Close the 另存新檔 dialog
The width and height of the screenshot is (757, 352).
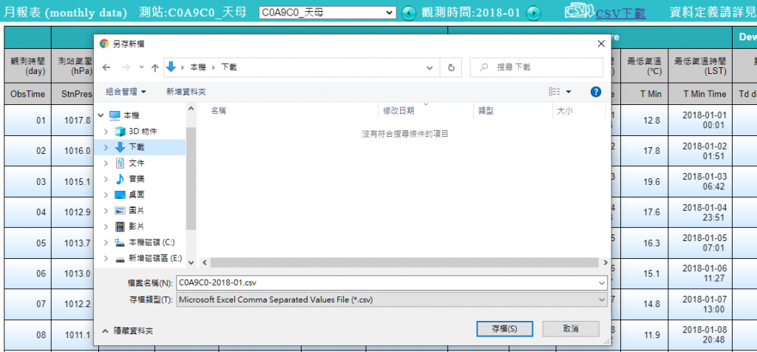[601, 44]
